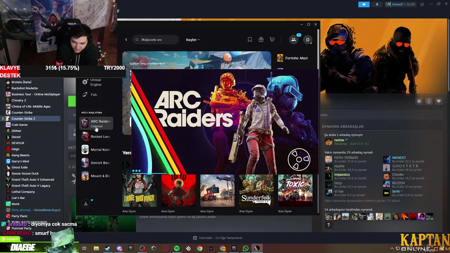Open WhatsApp from the taskbar
The height and width of the screenshot is (253, 450).
click(x=245, y=248)
